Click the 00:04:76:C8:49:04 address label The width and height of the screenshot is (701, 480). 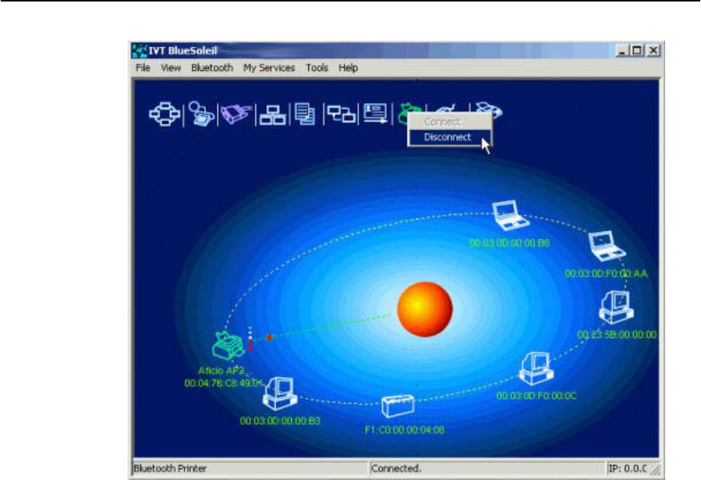coord(223,383)
